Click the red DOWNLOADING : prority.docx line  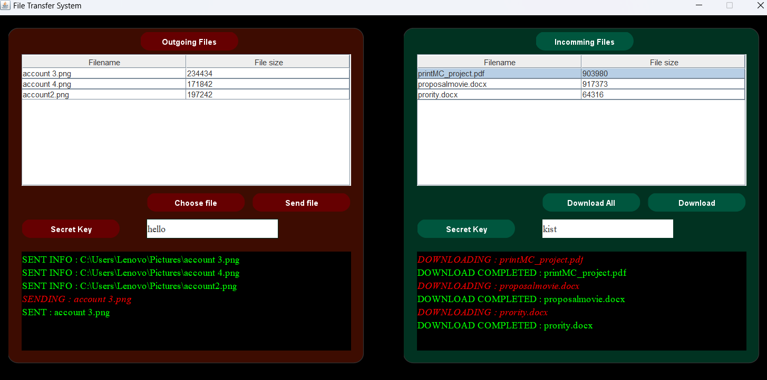[x=483, y=313]
